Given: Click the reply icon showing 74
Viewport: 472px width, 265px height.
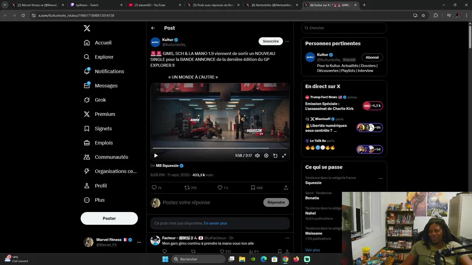Looking at the screenshot, I should tap(157, 188).
